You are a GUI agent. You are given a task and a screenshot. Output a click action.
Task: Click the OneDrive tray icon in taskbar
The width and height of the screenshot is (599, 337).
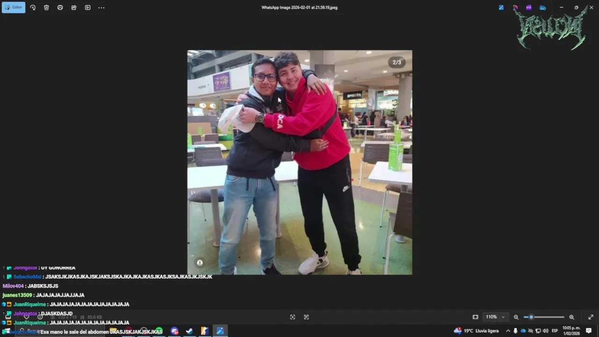(523, 331)
